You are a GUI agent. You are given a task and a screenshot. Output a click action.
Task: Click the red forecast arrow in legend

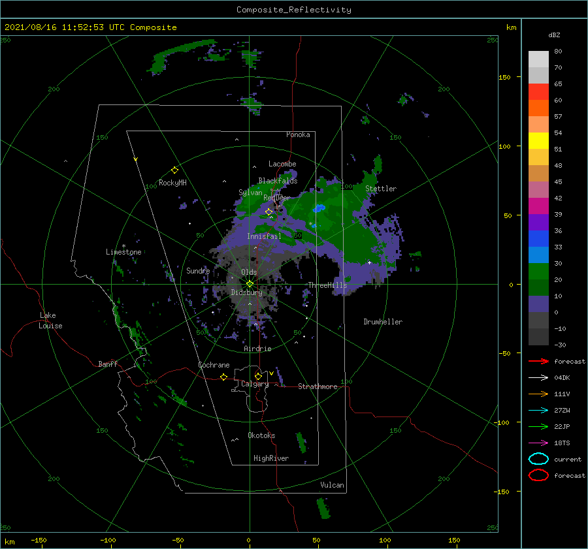pos(538,361)
